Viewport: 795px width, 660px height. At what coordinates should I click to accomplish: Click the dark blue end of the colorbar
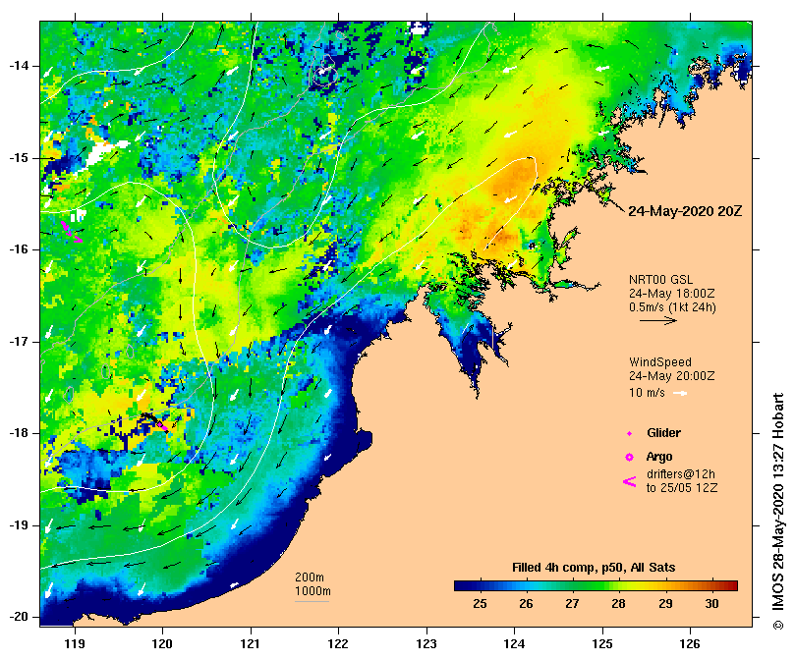click(462, 586)
